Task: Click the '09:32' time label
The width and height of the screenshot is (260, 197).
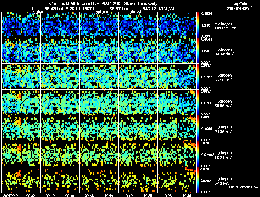Action: click(31, 195)
